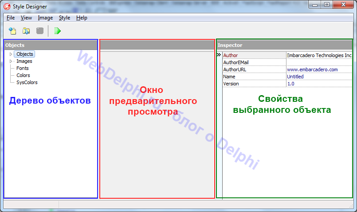The height and width of the screenshot is (212, 357).
Task: Open the File menu
Action: click(x=11, y=18)
